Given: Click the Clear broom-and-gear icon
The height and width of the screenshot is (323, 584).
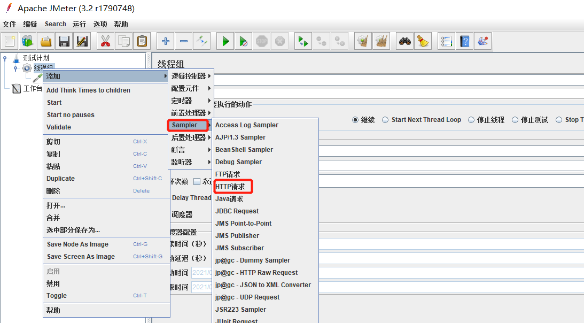Looking at the screenshot, I should tap(363, 41).
